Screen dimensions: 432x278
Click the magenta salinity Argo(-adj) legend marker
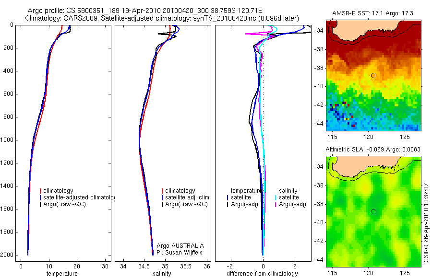(276, 204)
